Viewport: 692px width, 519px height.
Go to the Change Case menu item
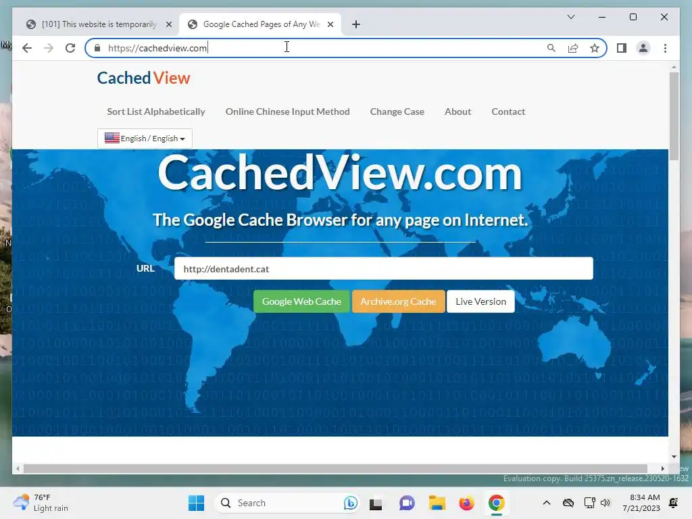(397, 112)
